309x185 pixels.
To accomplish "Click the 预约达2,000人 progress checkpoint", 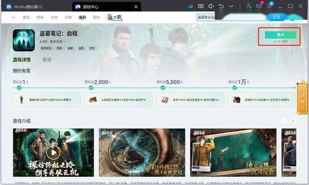I will pyautogui.click(x=91, y=88).
